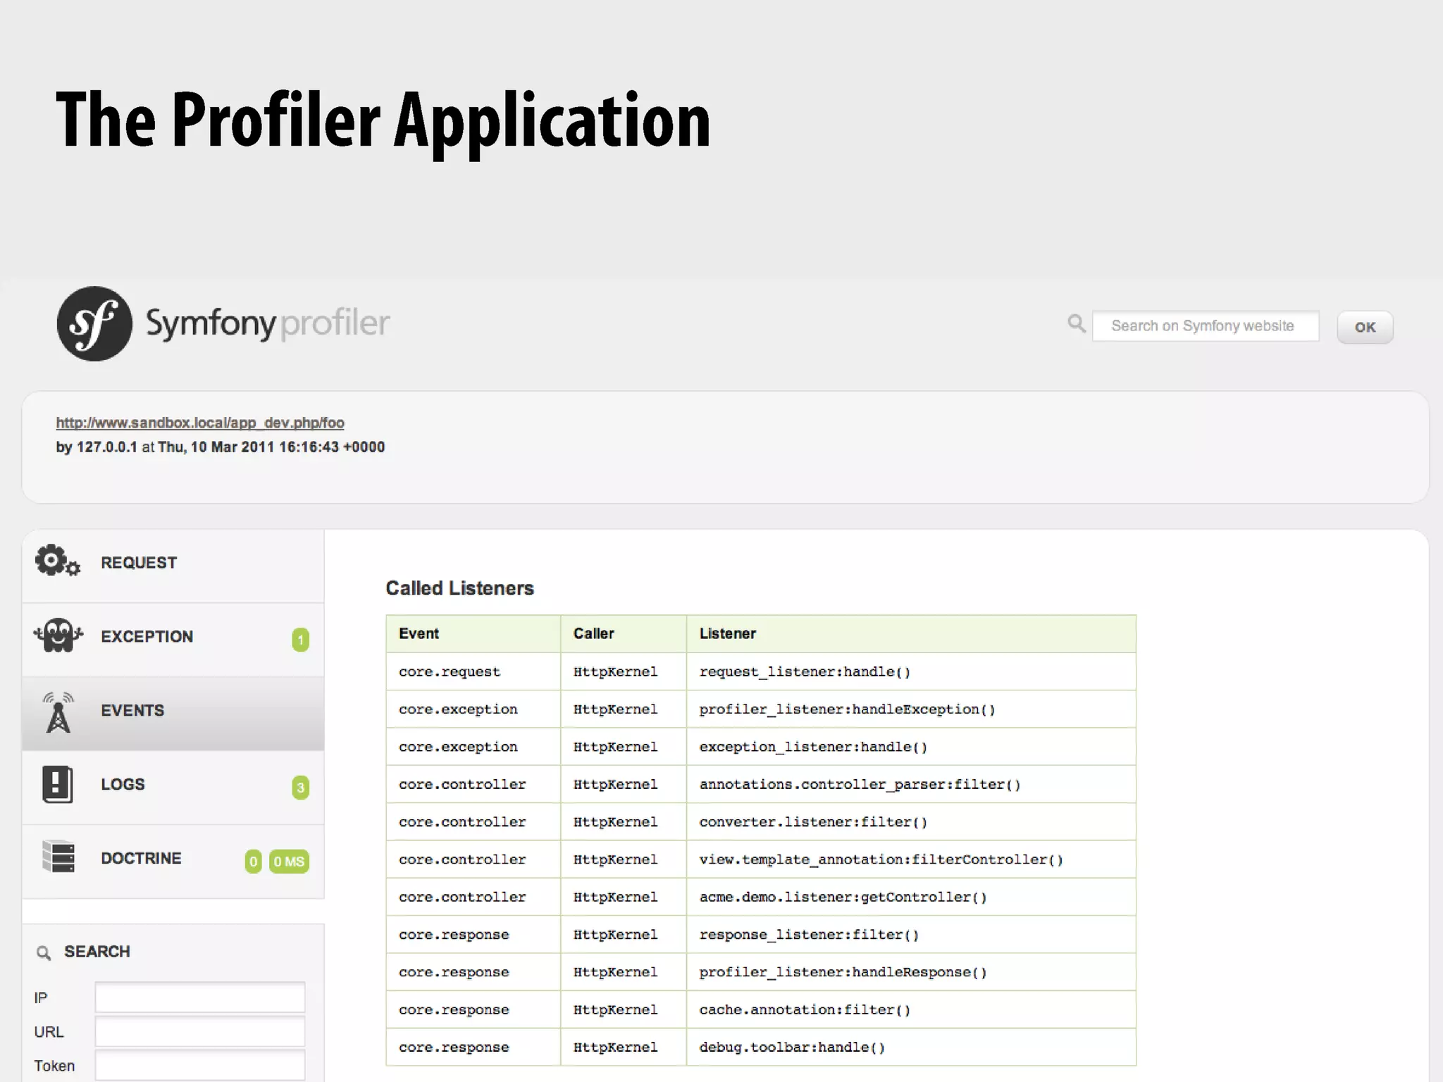Click the Exception ghost icon
Viewport: 1443px width, 1082px height.
[x=58, y=635]
